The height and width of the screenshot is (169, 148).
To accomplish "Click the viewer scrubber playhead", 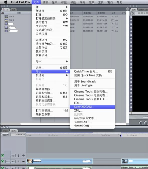I will click(x=131, y=113).
